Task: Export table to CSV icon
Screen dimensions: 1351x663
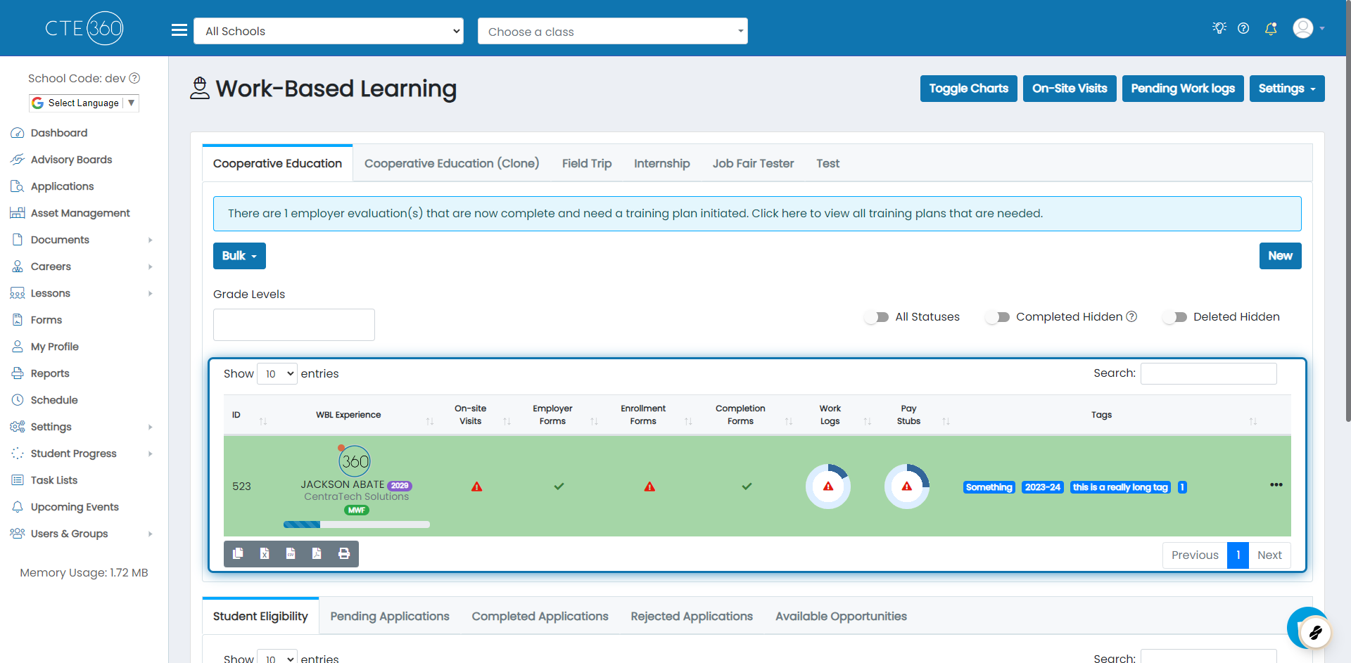Action: tap(291, 553)
